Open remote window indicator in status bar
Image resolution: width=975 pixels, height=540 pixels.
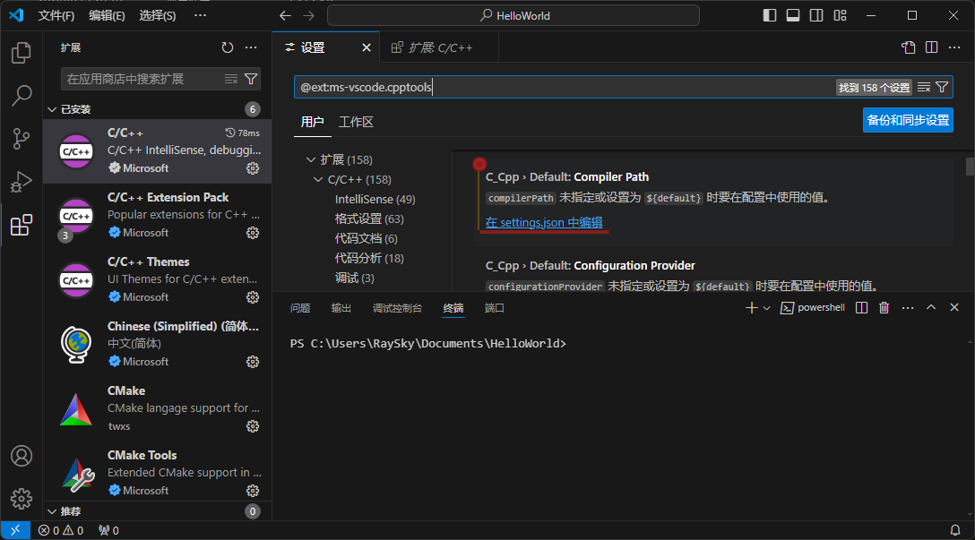click(x=15, y=531)
